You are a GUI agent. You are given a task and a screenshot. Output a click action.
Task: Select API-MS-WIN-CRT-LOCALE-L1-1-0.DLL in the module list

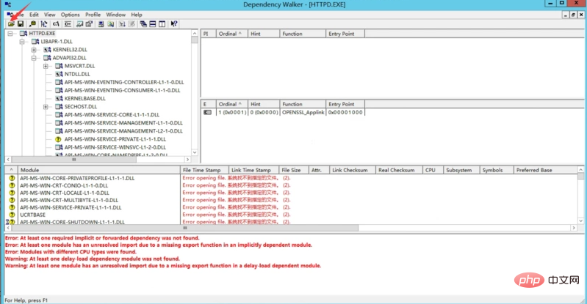click(x=65, y=193)
